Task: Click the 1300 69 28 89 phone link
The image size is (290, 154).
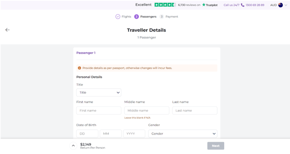Action: click(x=255, y=5)
